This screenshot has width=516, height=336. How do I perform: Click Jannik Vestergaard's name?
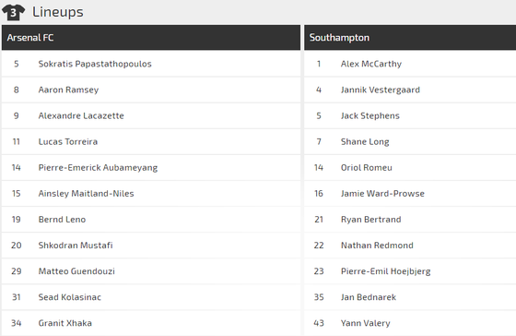pyautogui.click(x=381, y=90)
